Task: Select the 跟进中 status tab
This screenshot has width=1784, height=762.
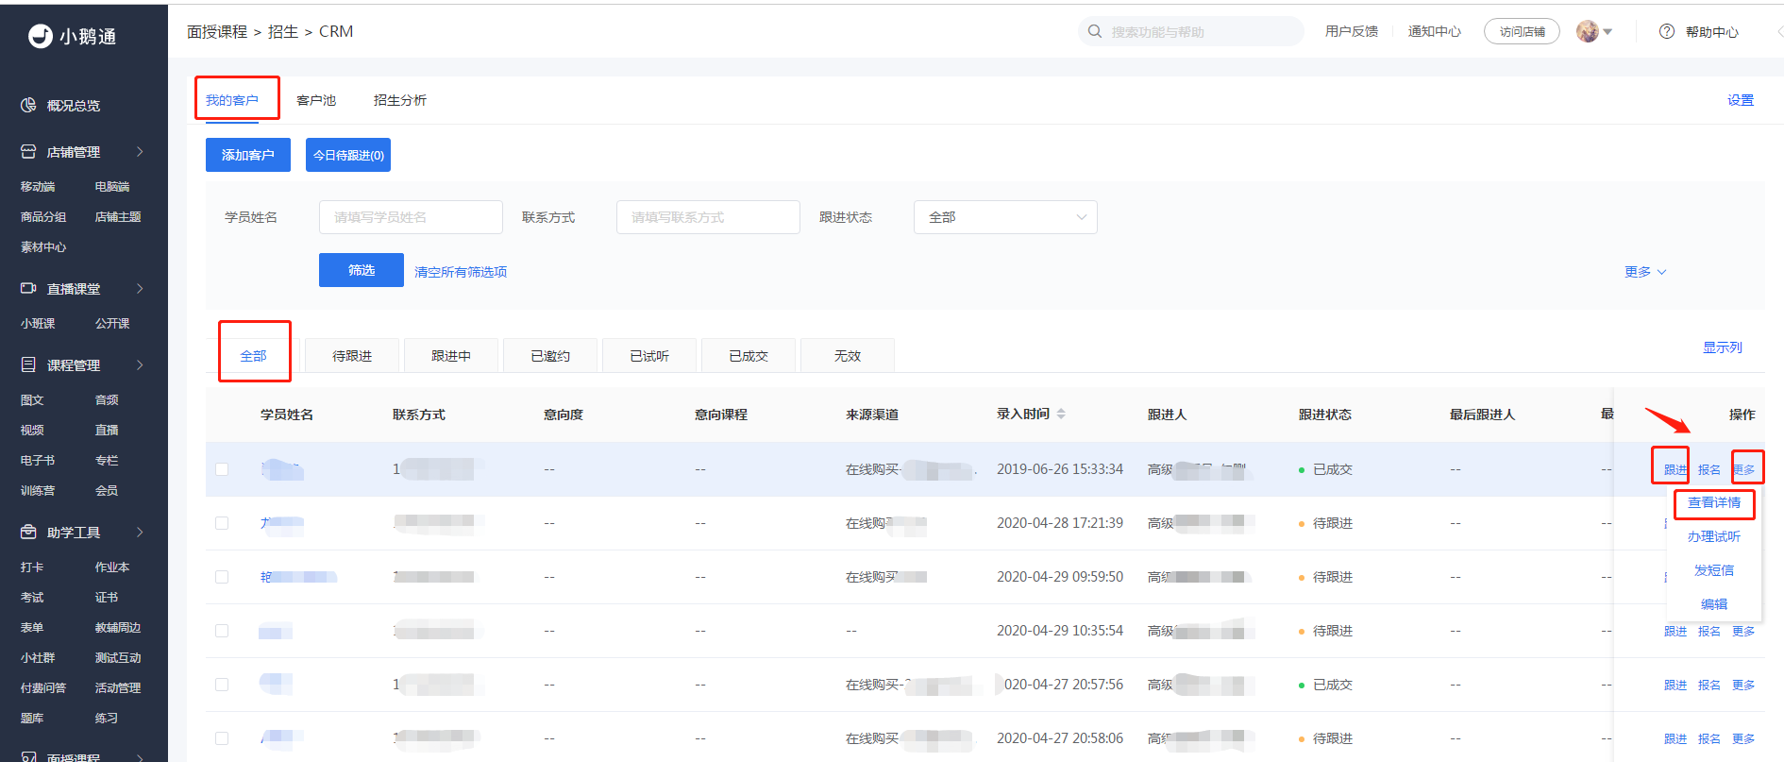Action: [451, 356]
